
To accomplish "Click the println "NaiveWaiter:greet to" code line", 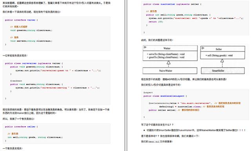I will [x=58, y=71].
